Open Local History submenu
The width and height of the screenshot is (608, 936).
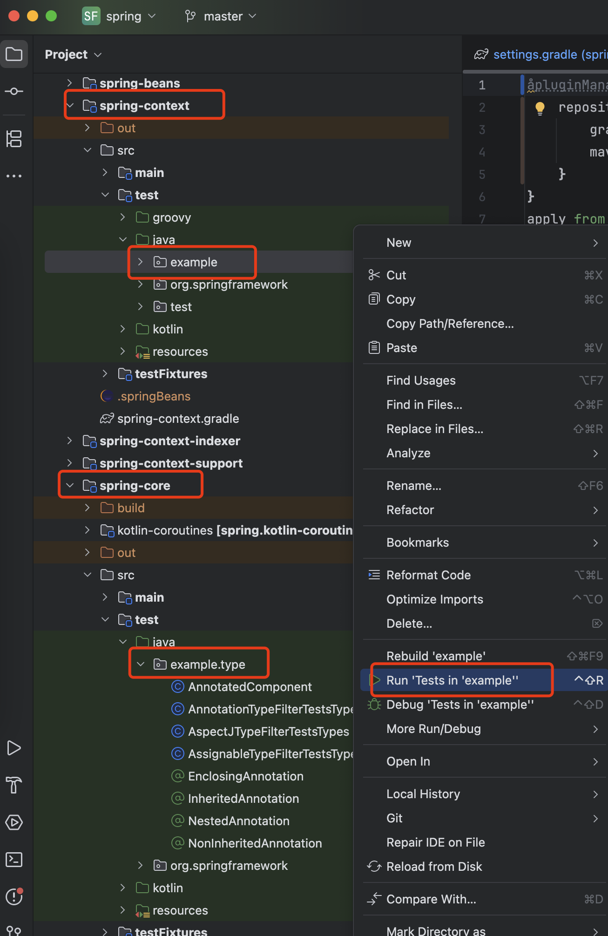pos(484,794)
